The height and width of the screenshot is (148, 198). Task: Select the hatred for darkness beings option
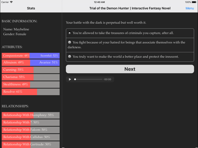pyautogui.click(x=130, y=45)
